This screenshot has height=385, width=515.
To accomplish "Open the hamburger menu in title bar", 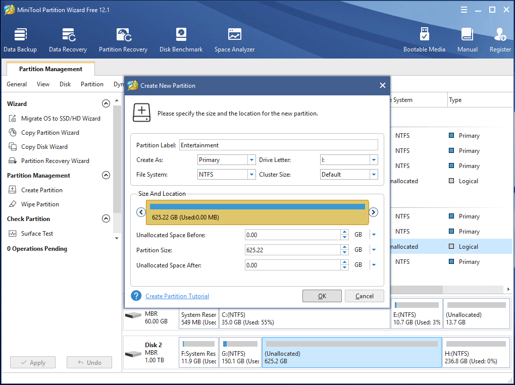I will 464,10.
